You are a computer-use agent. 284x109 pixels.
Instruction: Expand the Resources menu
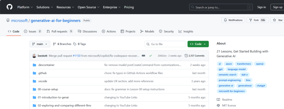coord(65,7)
